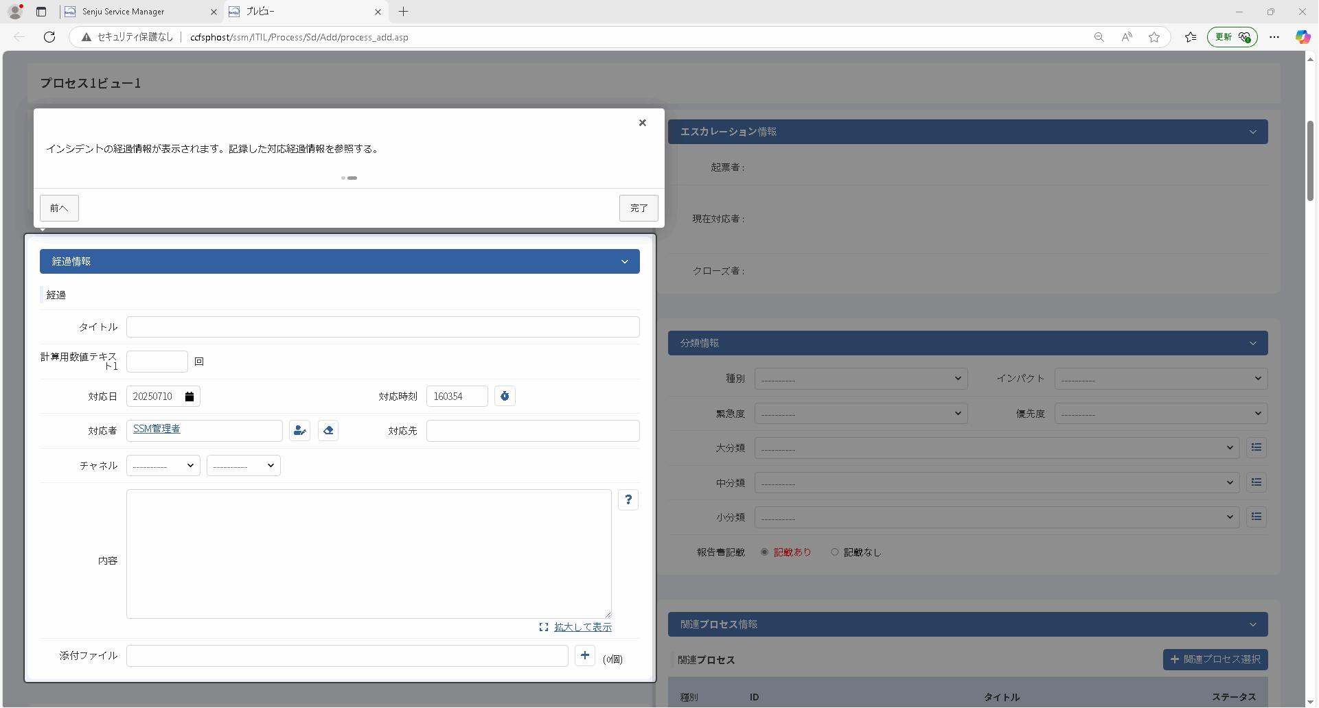Click the list icon beside 小分類

coord(1257,517)
